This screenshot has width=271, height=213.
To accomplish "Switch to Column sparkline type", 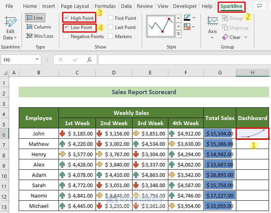I will [x=39, y=27].
